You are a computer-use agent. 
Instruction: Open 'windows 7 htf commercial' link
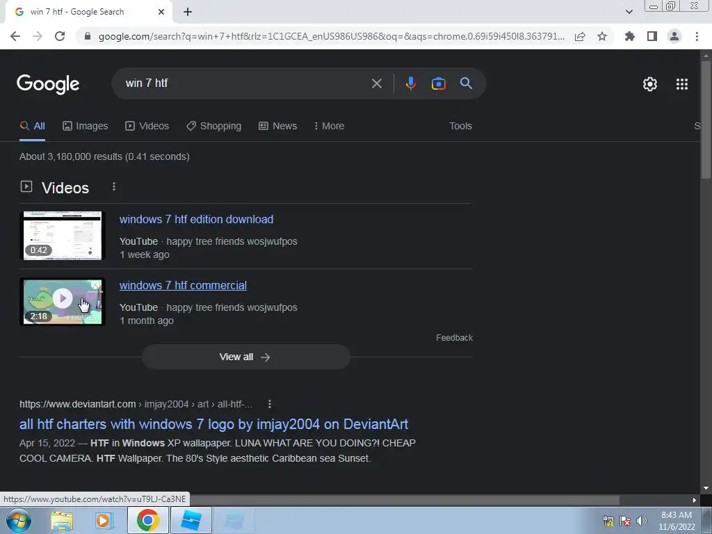[x=183, y=286]
